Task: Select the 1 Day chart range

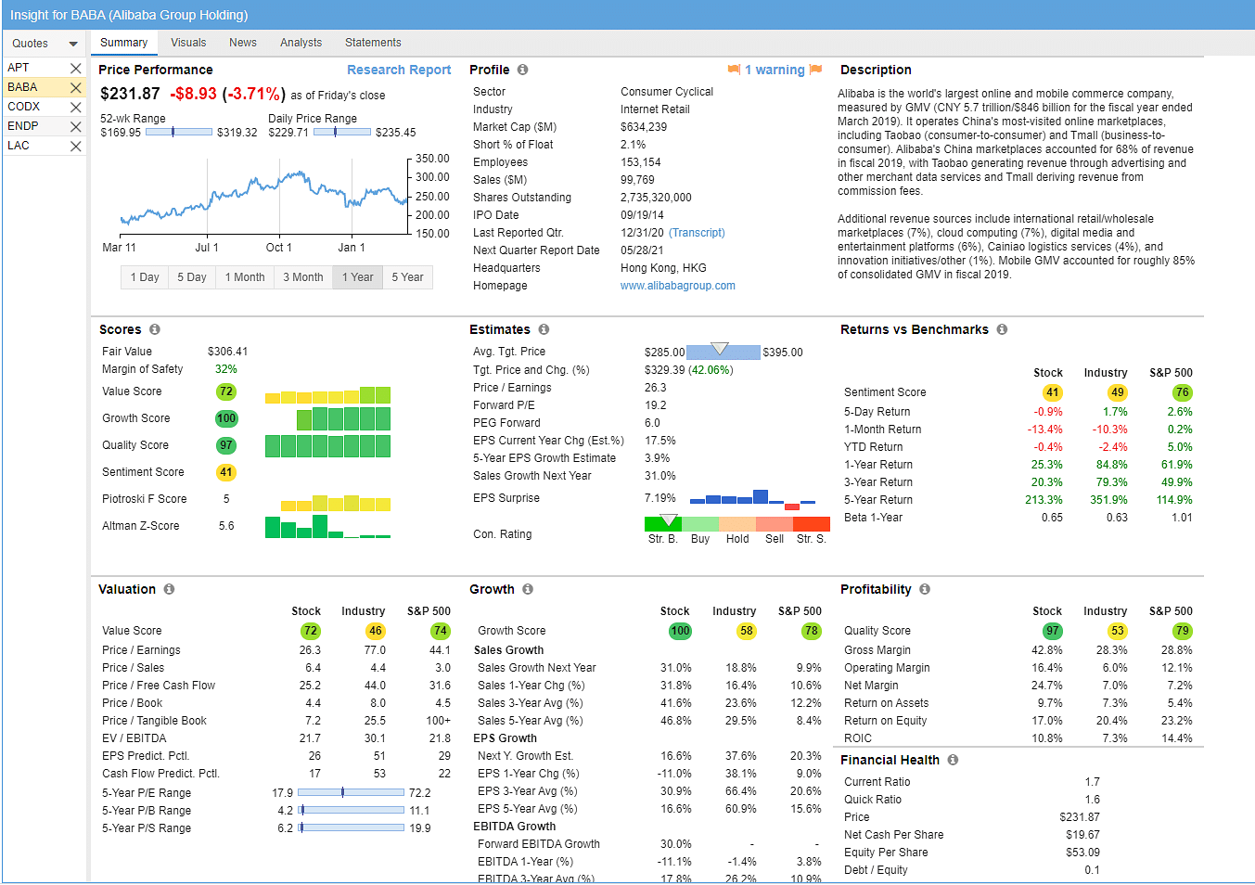Action: pos(145,277)
